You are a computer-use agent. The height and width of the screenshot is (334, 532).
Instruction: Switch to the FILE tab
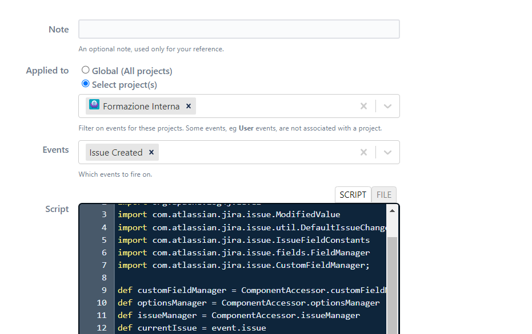pyautogui.click(x=384, y=194)
